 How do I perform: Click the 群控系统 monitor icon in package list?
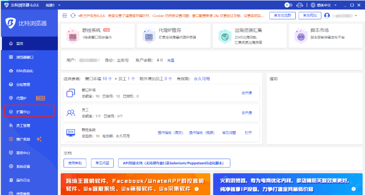pyautogui.click(x=71, y=133)
